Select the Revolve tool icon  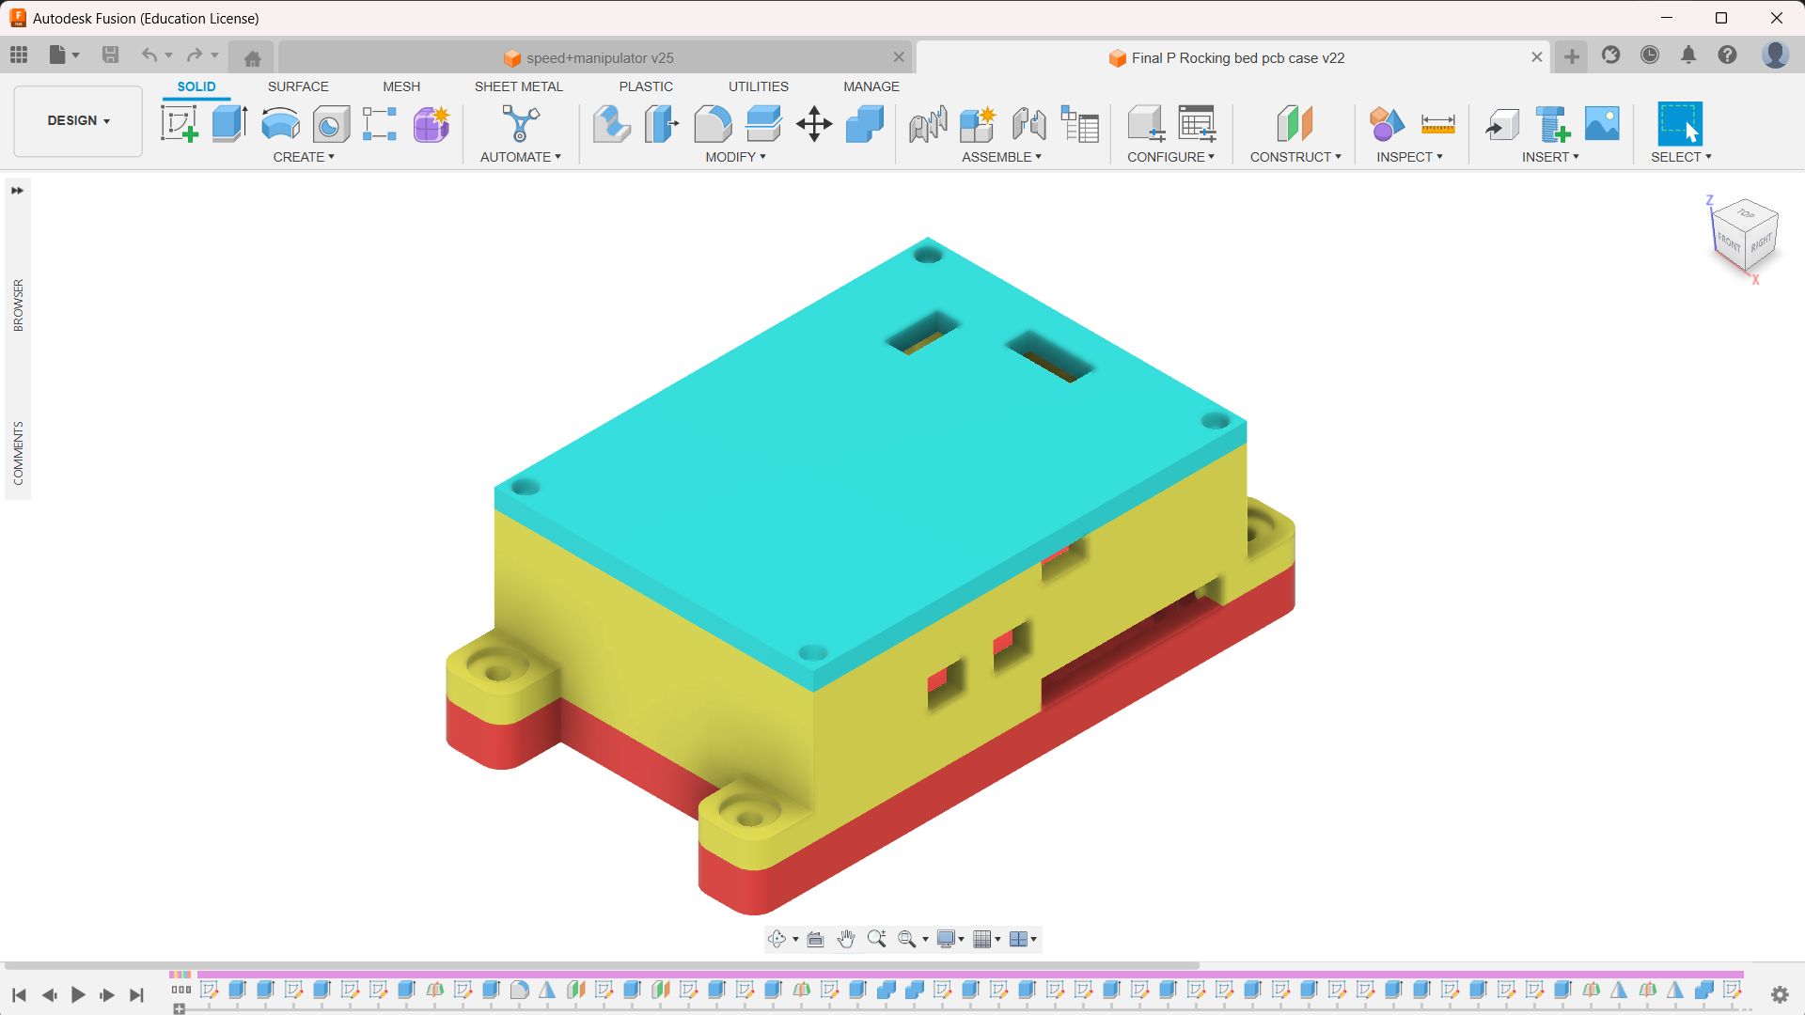point(280,123)
